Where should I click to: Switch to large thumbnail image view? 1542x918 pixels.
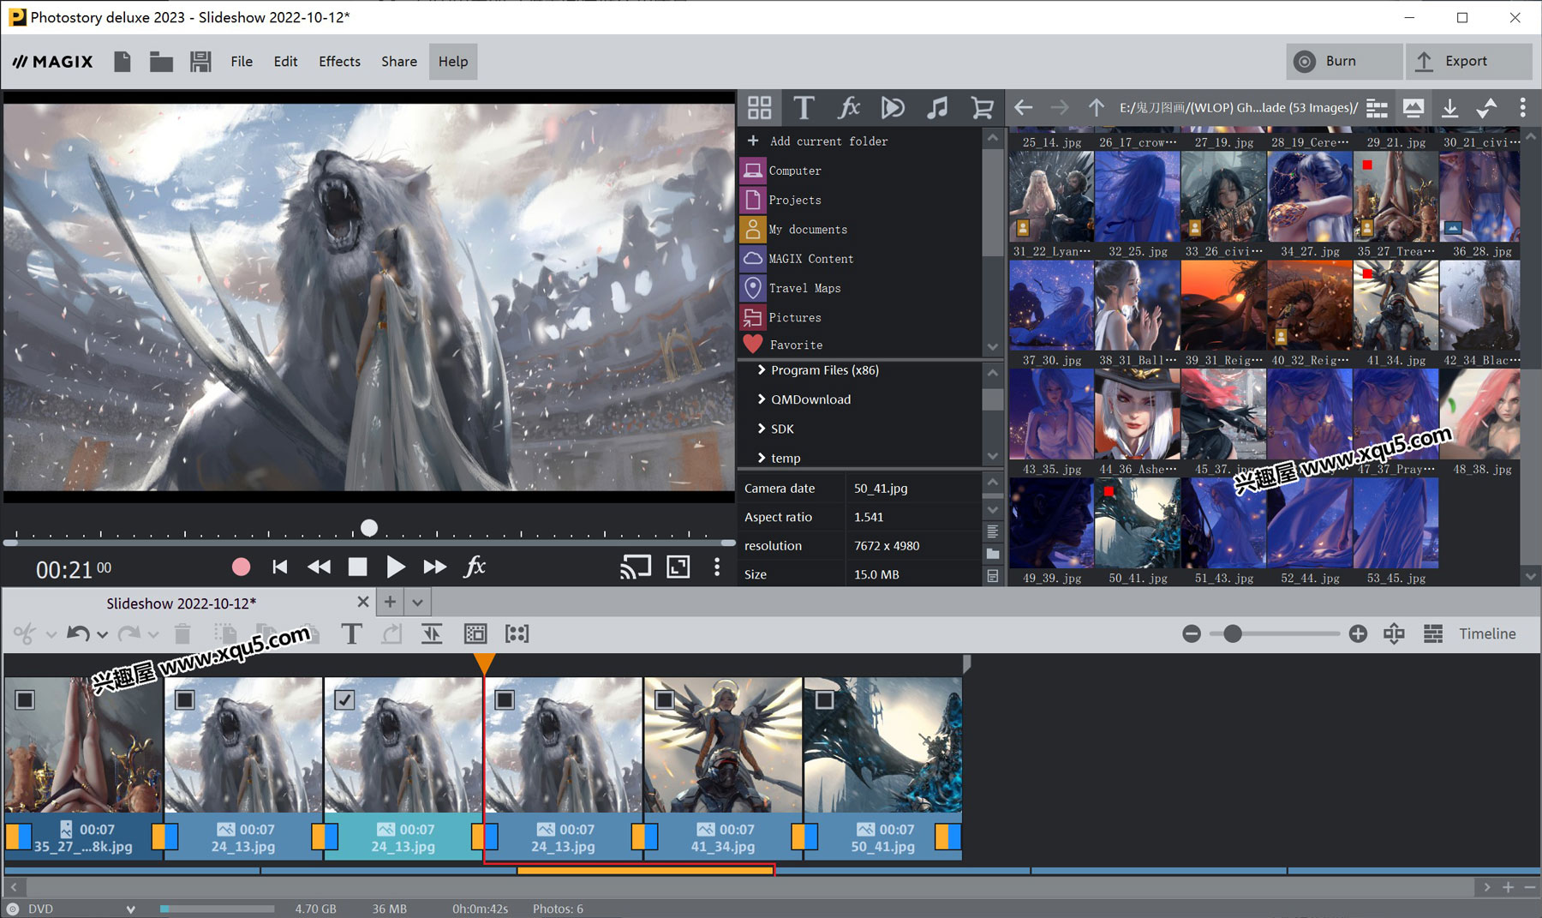(1413, 108)
